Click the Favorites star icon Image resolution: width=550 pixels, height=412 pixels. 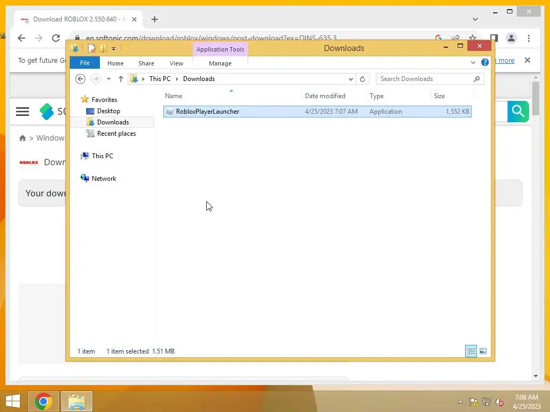(x=84, y=99)
